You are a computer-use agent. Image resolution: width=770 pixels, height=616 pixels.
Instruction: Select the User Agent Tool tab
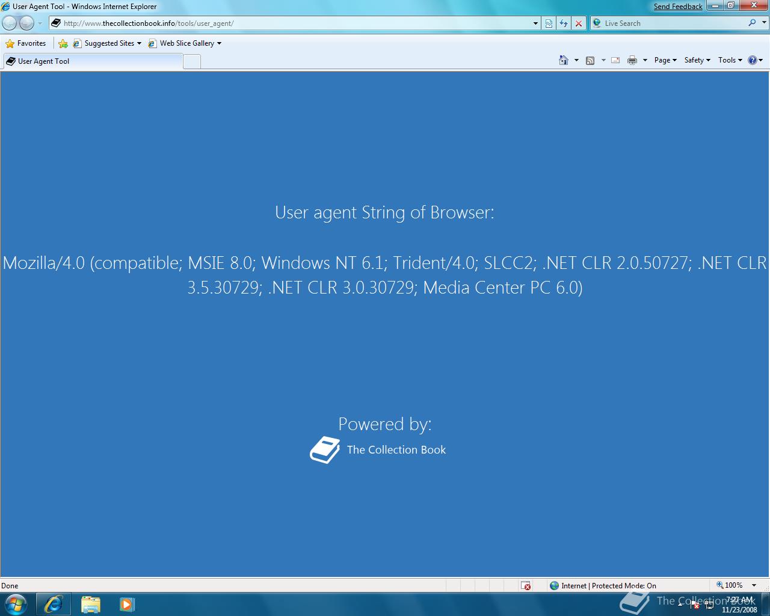pos(92,61)
